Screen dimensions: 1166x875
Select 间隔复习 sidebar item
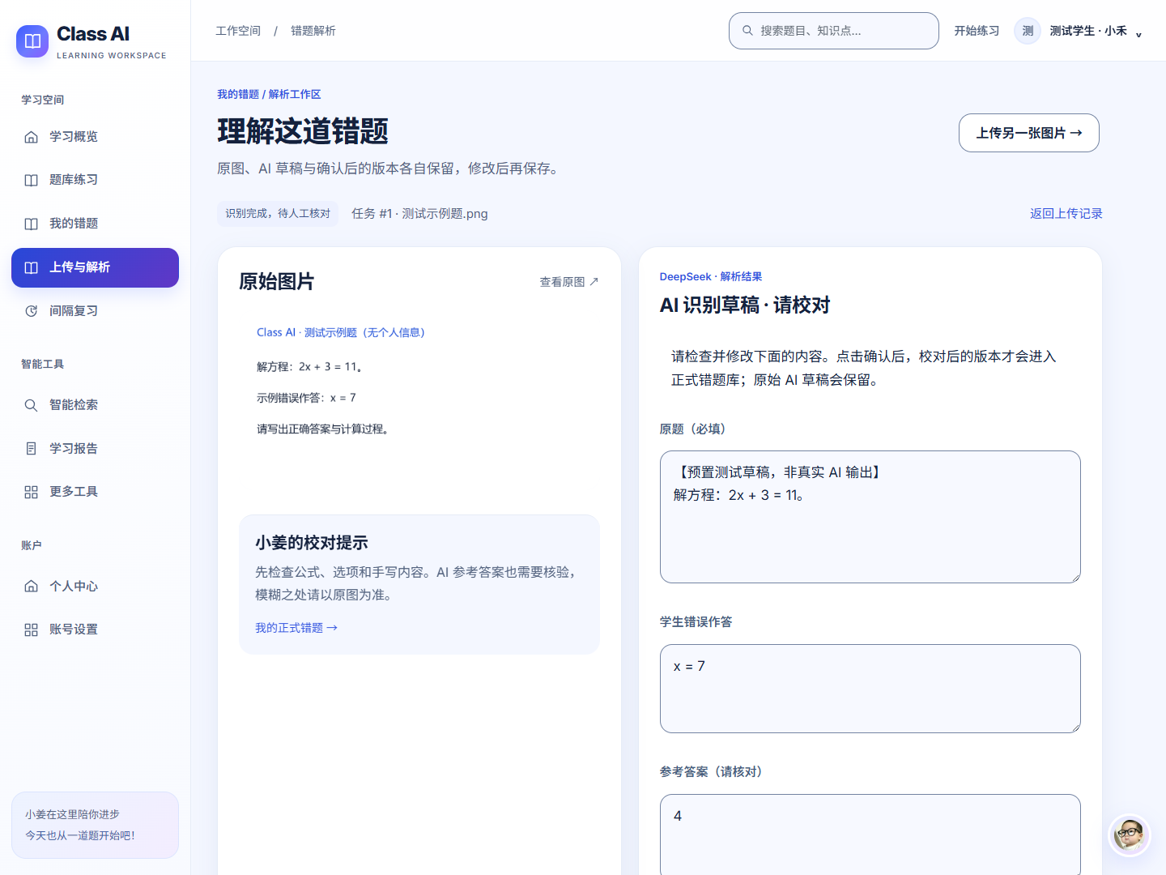(95, 311)
